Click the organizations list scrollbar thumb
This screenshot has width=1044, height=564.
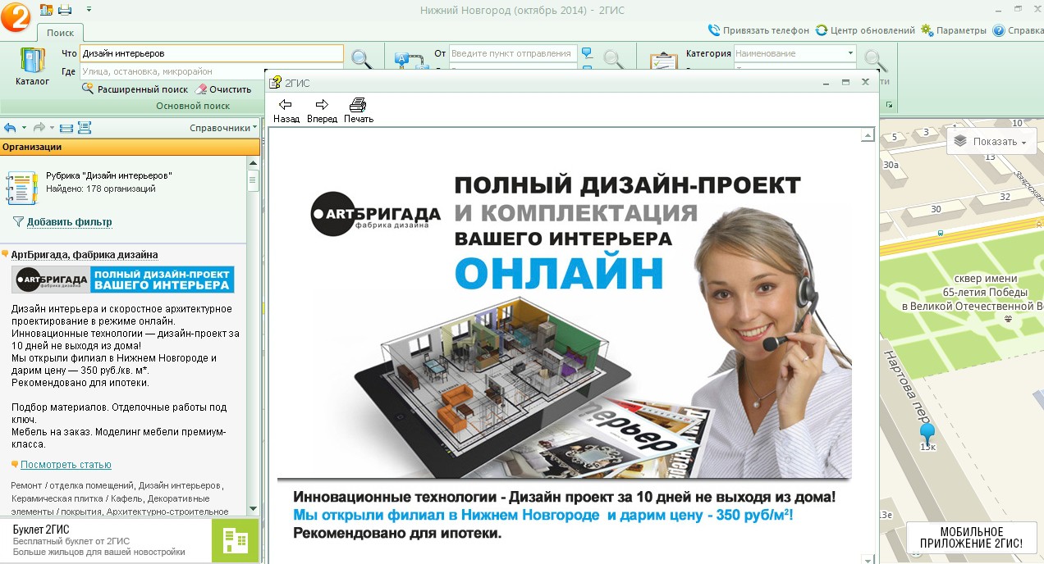pyautogui.click(x=253, y=180)
